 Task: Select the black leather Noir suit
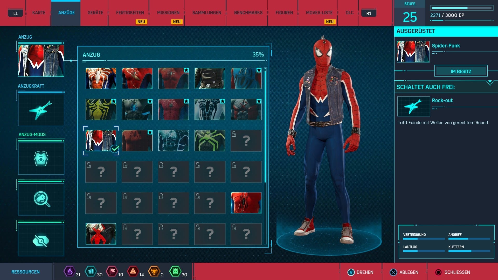pyautogui.click(x=210, y=78)
